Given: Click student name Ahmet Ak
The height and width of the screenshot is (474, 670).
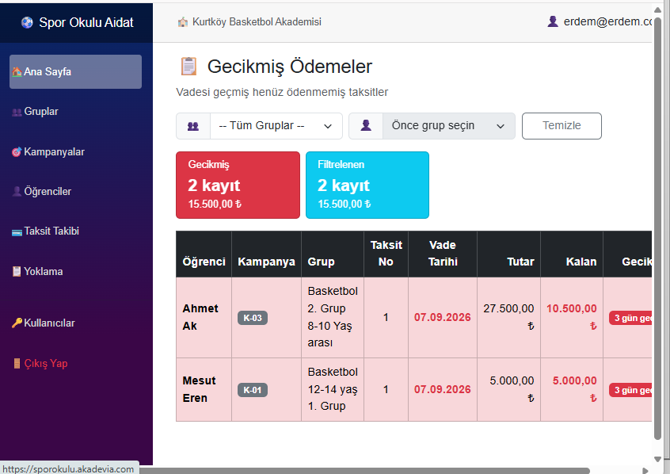Looking at the screenshot, I should 200,317.
